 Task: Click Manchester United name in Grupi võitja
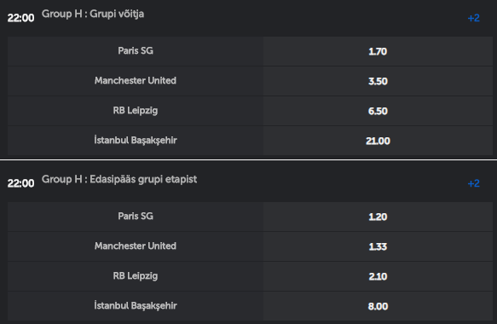(x=136, y=80)
